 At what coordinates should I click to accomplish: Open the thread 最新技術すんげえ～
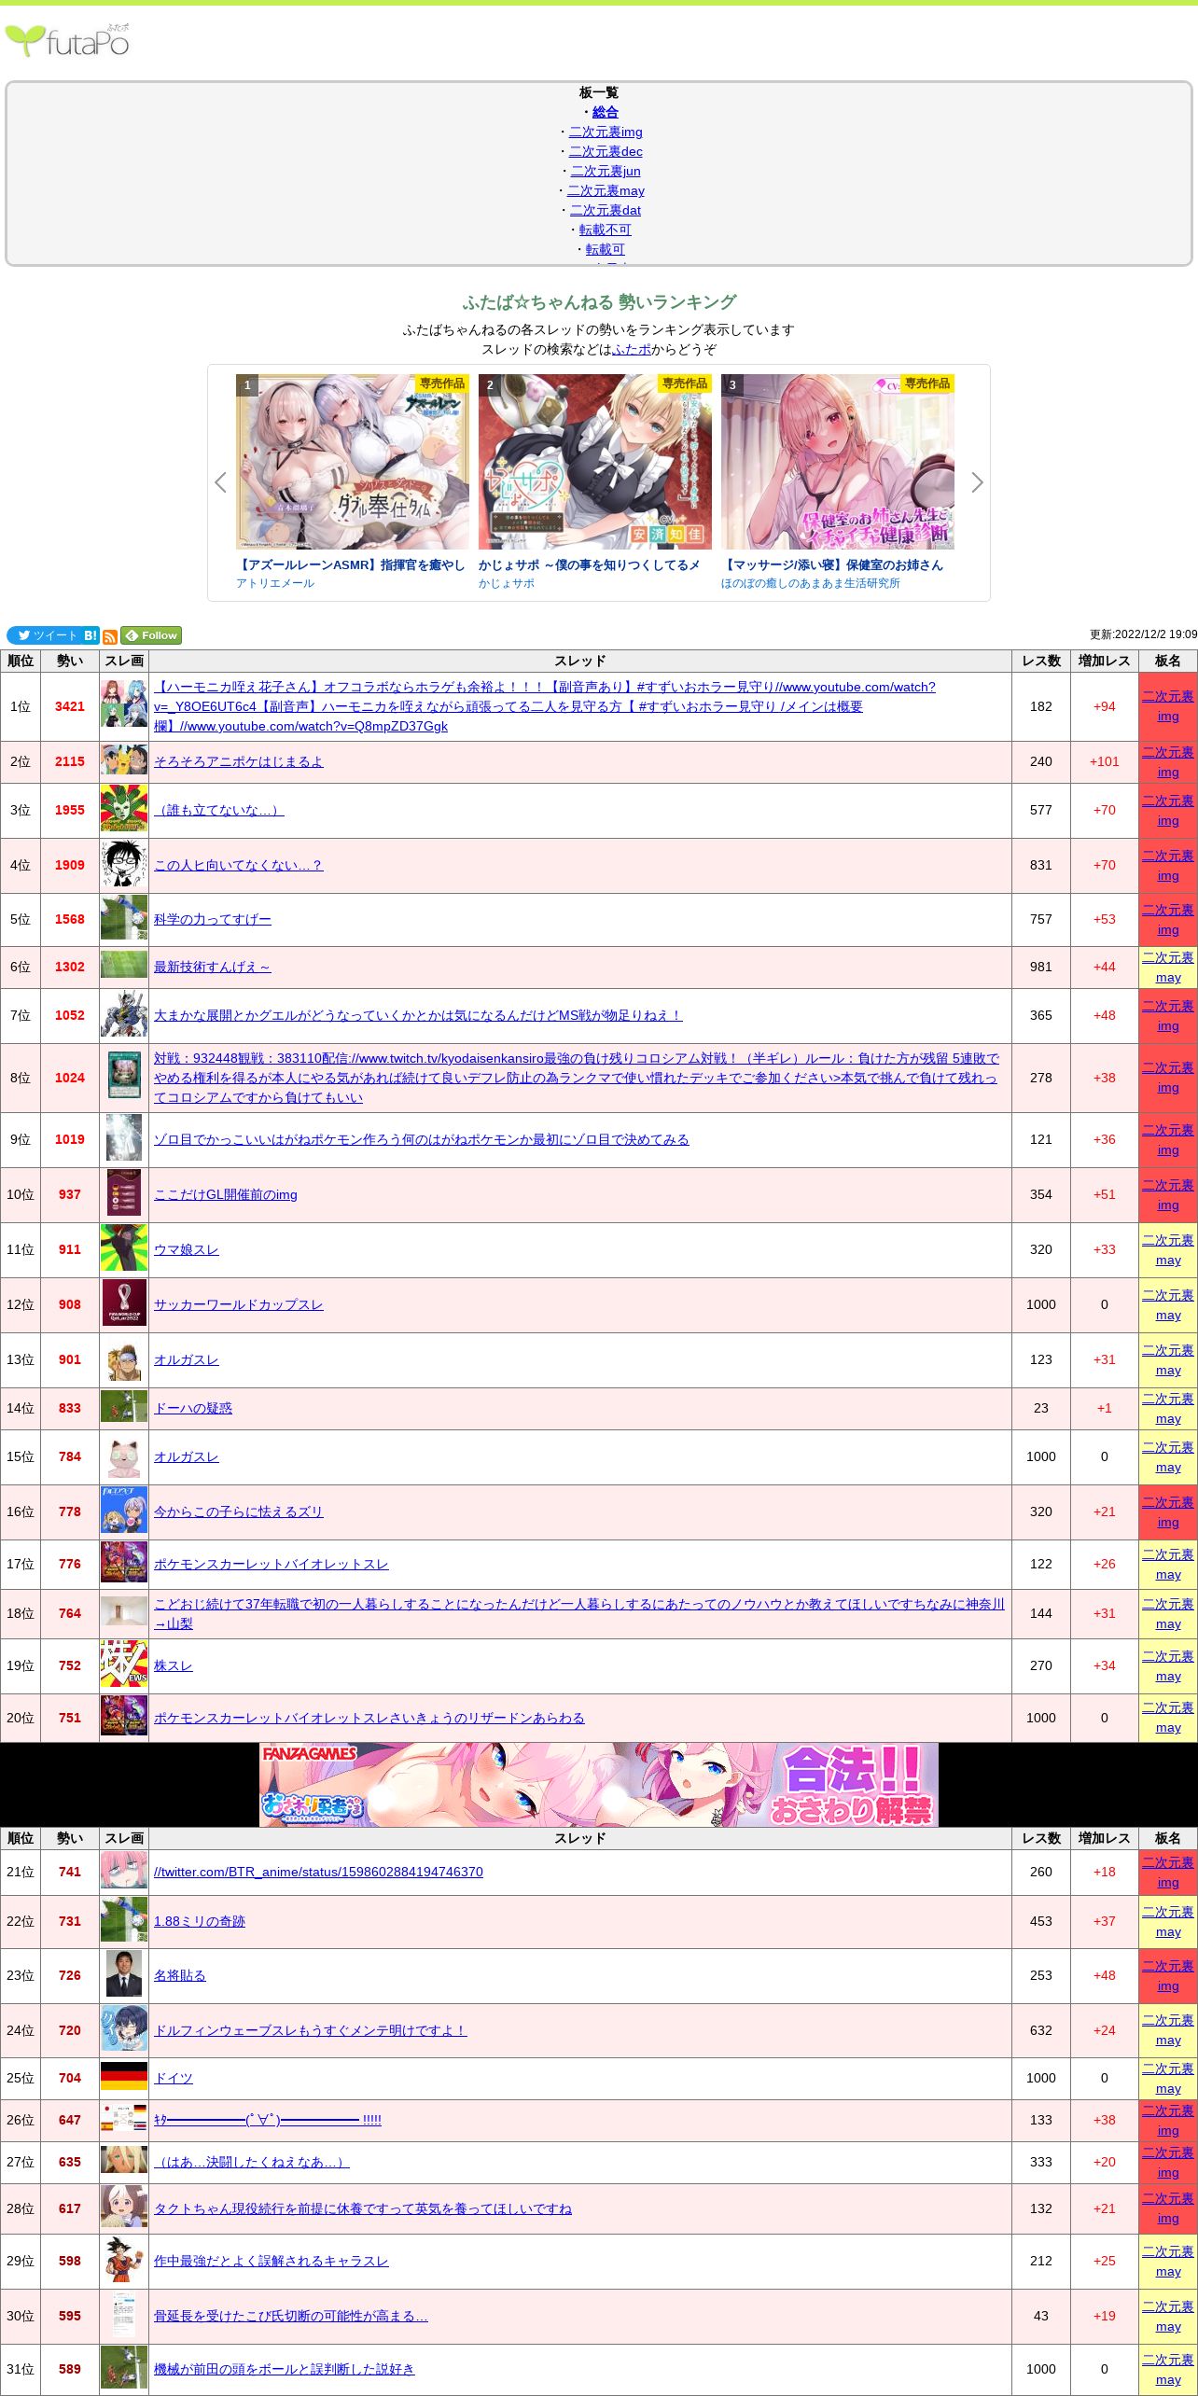(213, 967)
